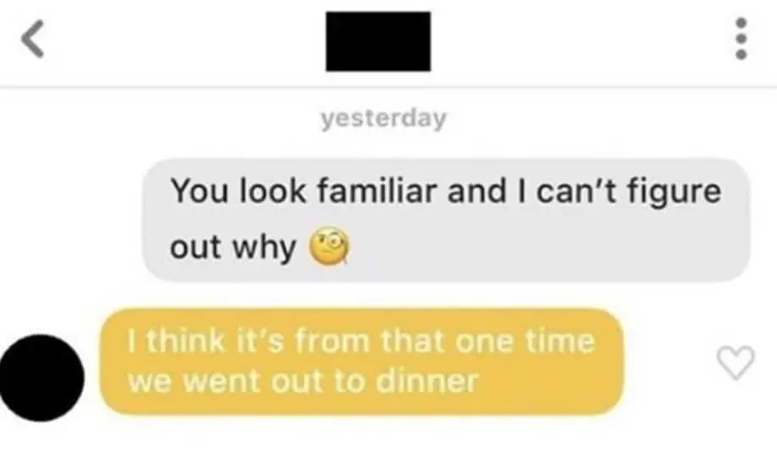
Task: Click the word 'dinner' in yellow reply
Action: tap(427, 381)
